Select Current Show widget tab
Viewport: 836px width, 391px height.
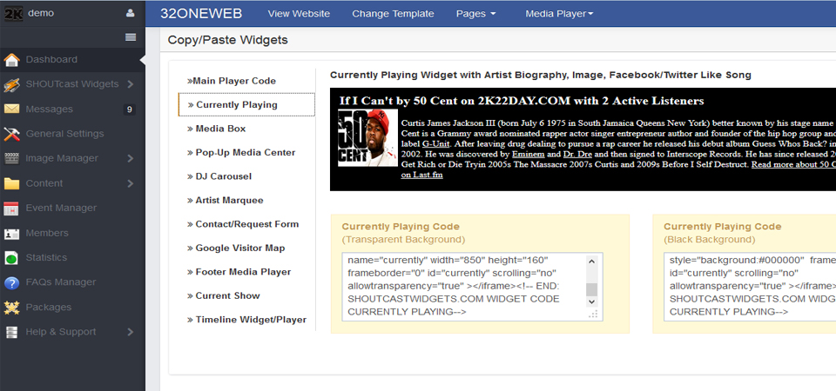coord(224,296)
